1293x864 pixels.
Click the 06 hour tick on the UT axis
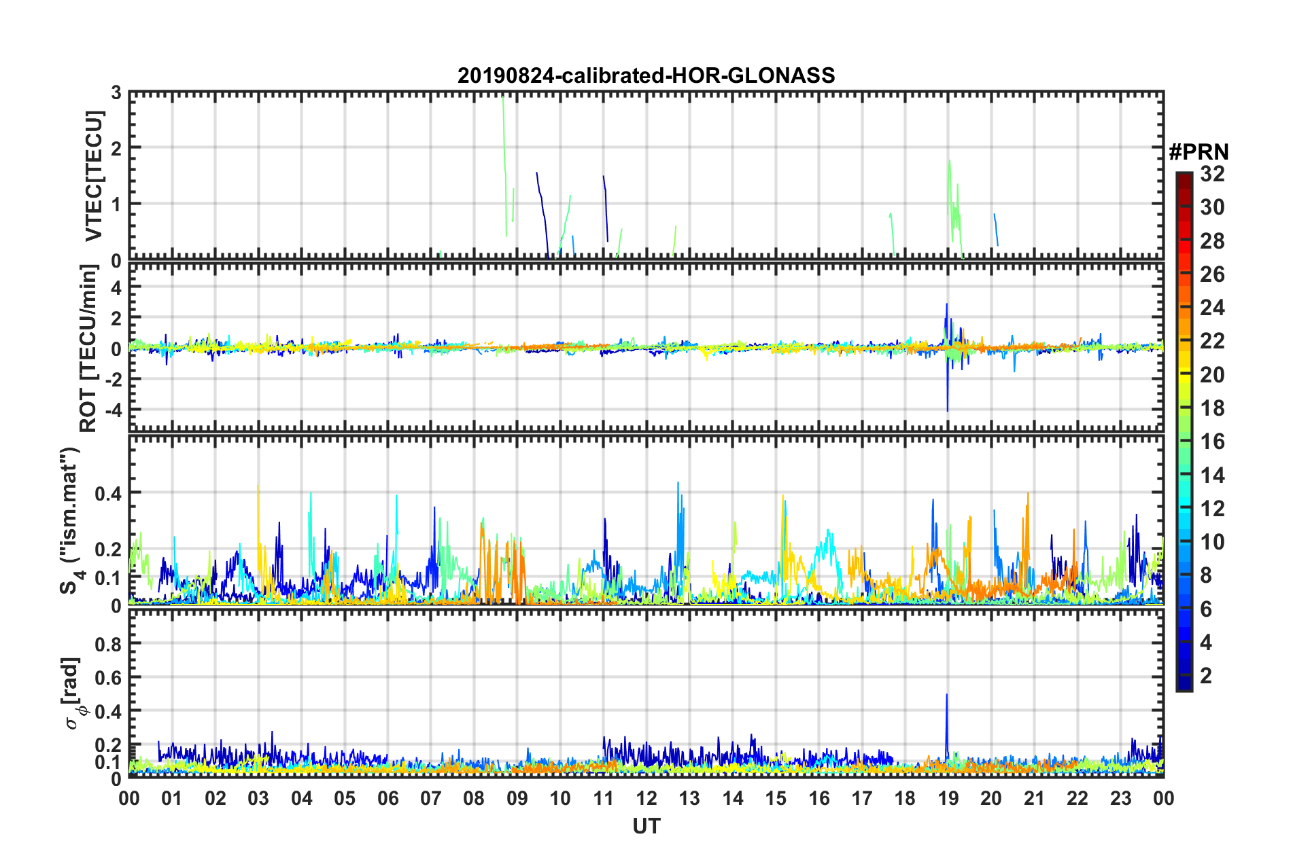coord(388,798)
